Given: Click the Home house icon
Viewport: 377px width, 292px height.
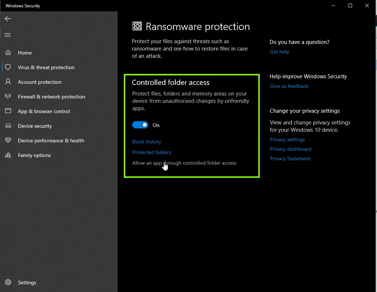Looking at the screenshot, I should pos(8,53).
